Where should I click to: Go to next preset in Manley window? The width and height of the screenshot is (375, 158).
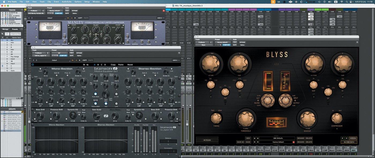[32, 18]
